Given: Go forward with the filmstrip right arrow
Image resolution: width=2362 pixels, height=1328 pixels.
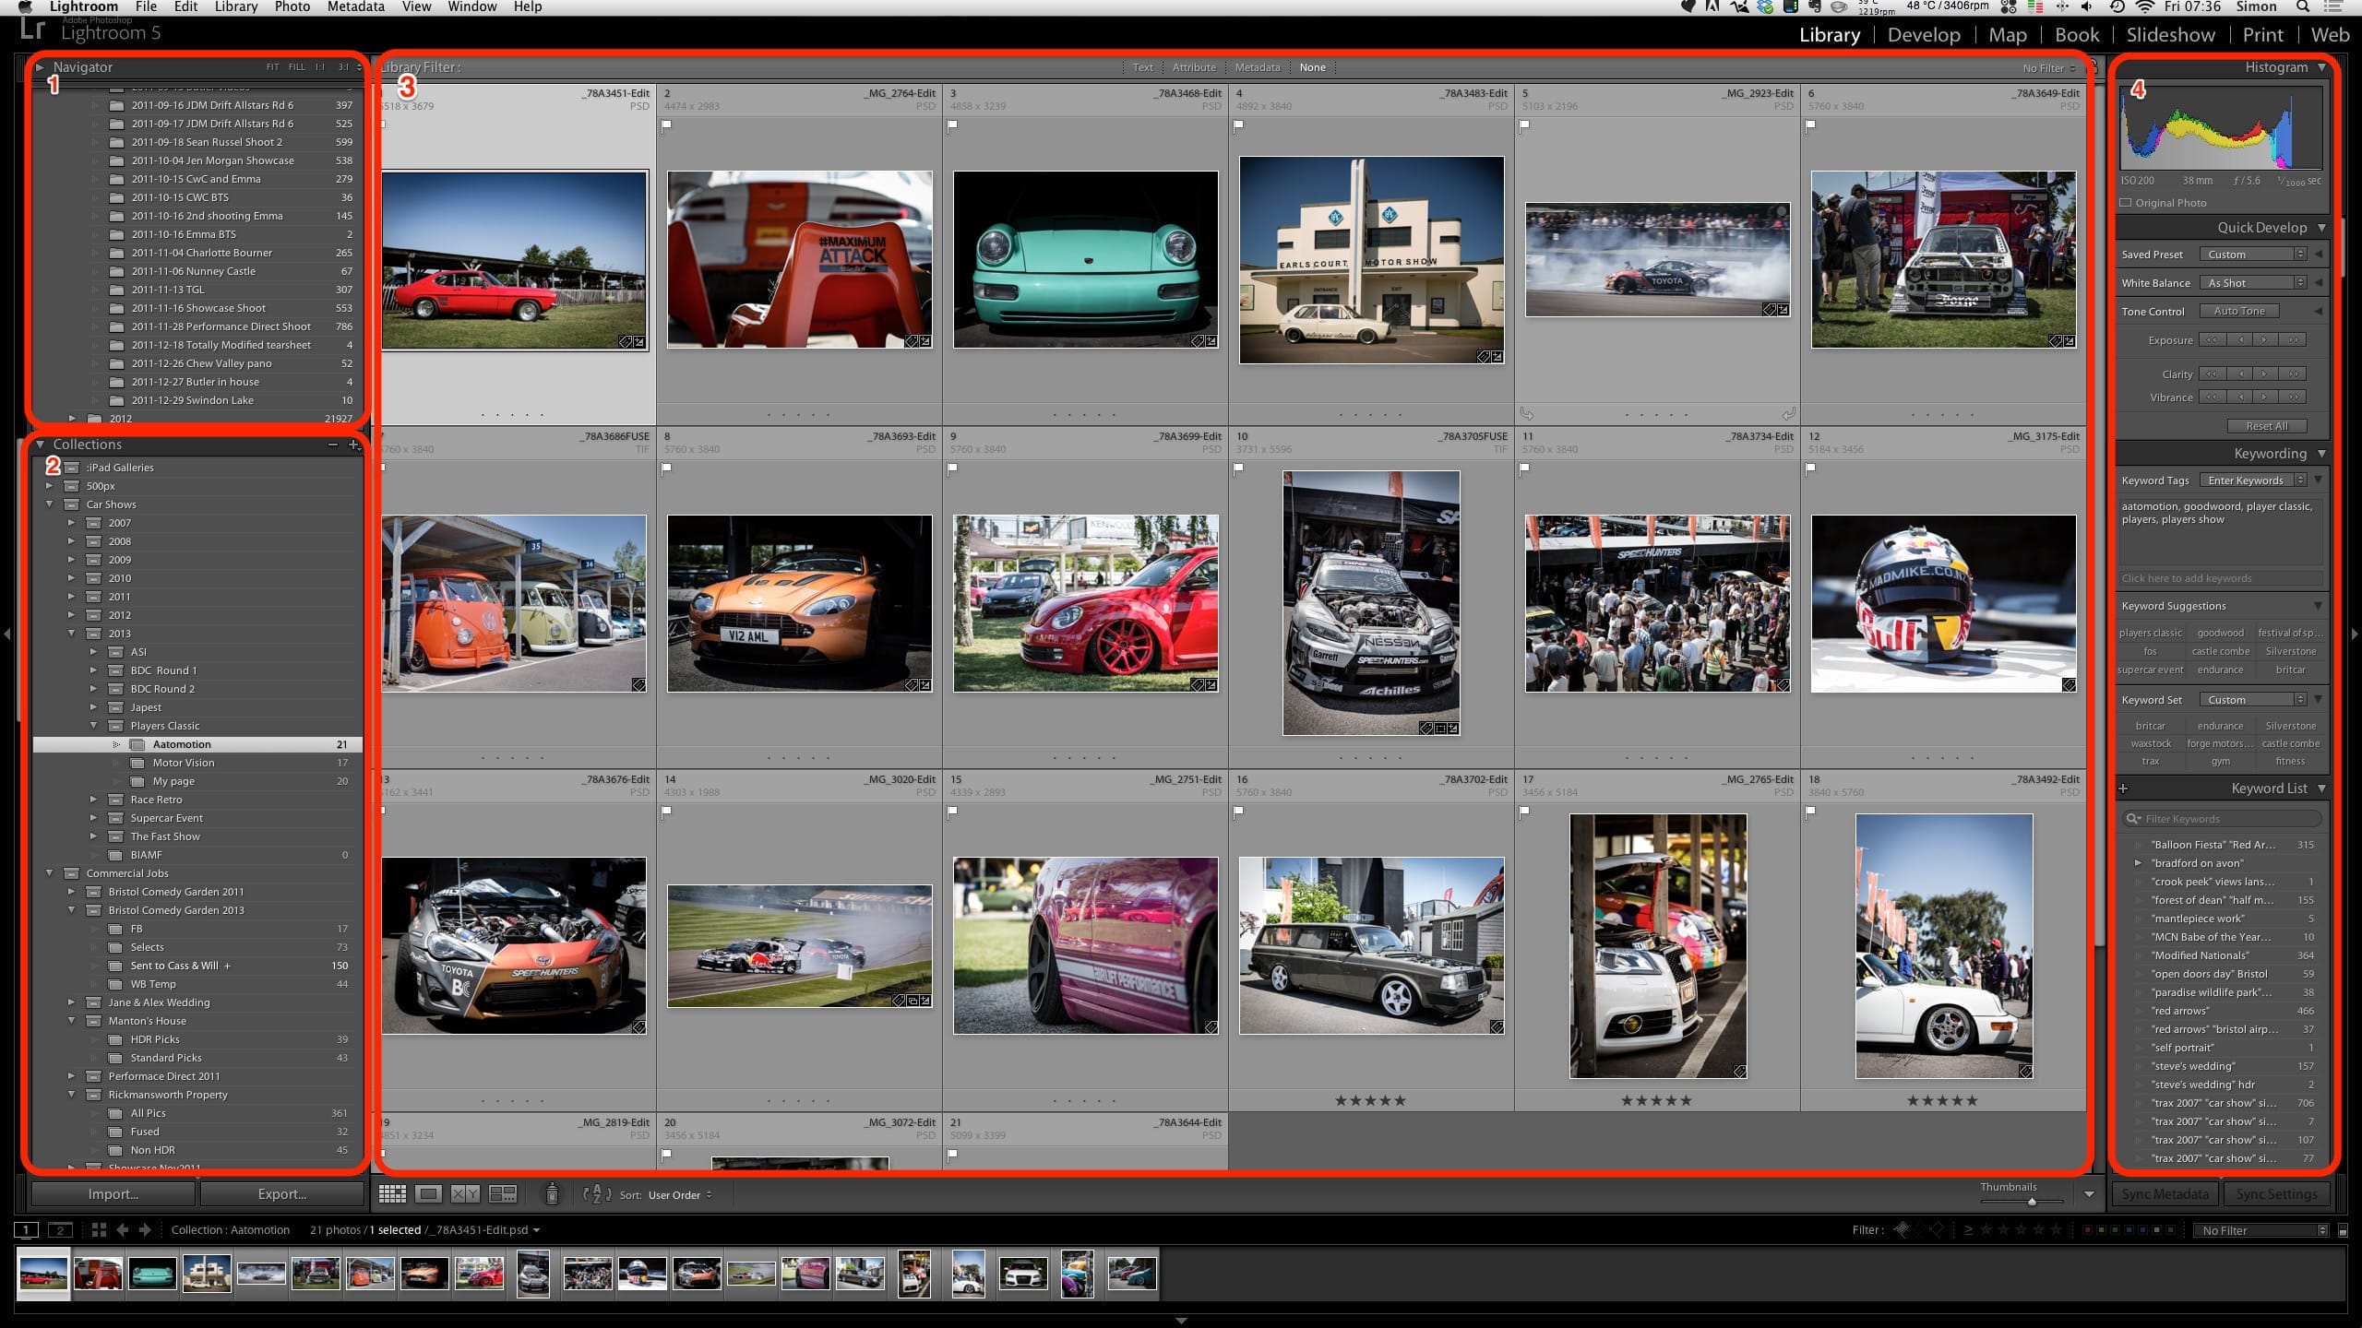Looking at the screenshot, I should pyautogui.click(x=145, y=1230).
